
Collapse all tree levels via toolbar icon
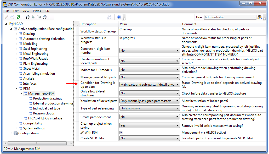tap(27, 17)
